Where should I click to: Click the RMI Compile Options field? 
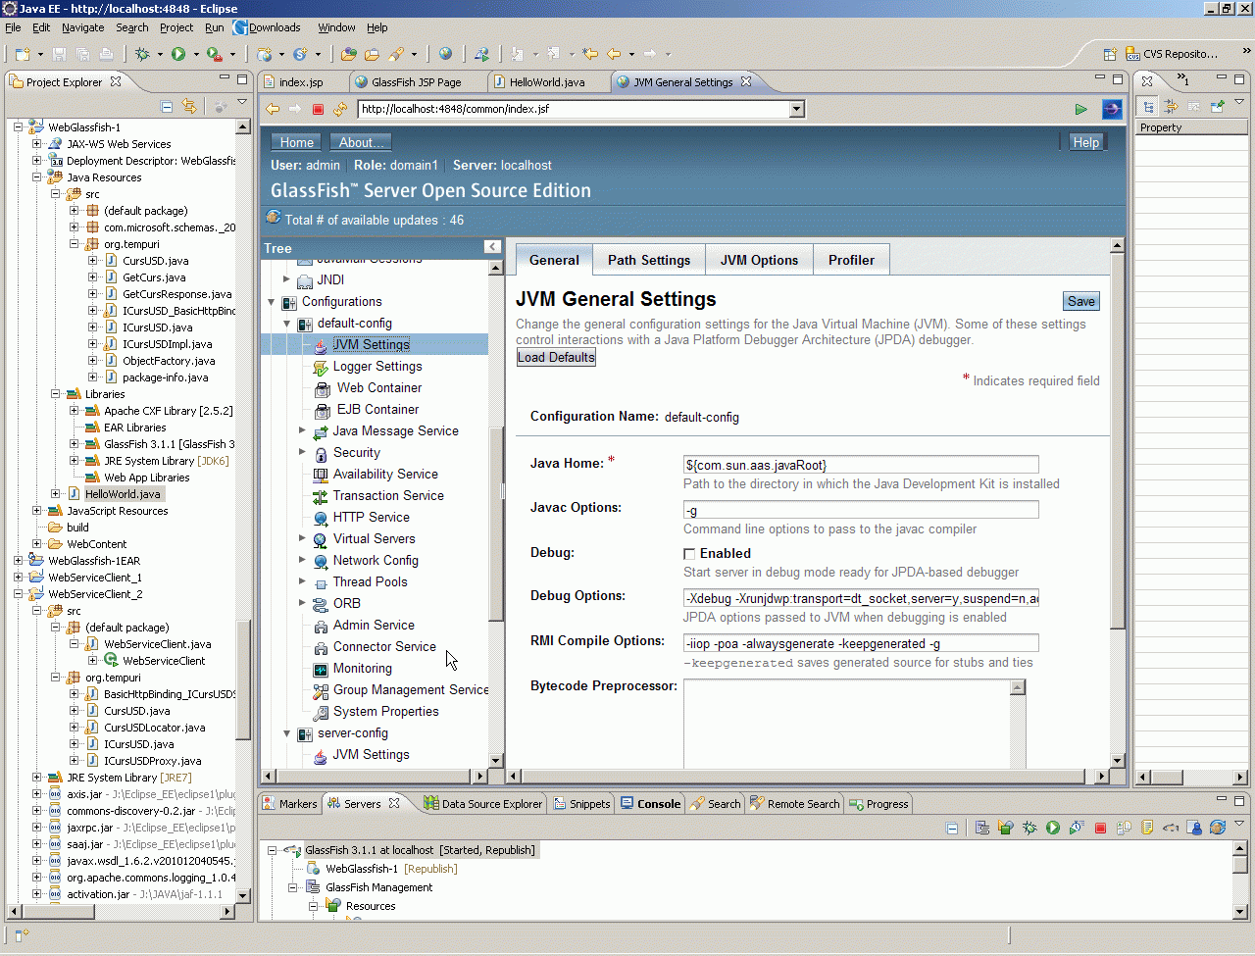tap(861, 643)
